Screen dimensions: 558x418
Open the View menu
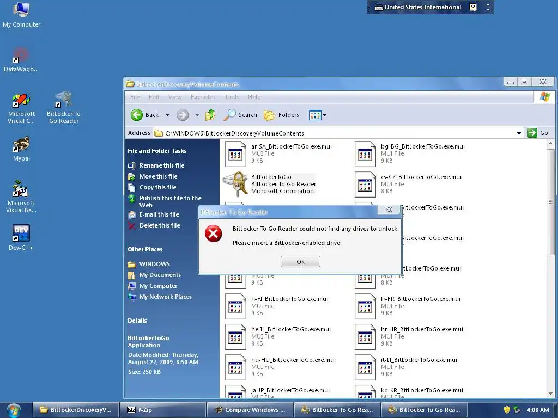175,97
